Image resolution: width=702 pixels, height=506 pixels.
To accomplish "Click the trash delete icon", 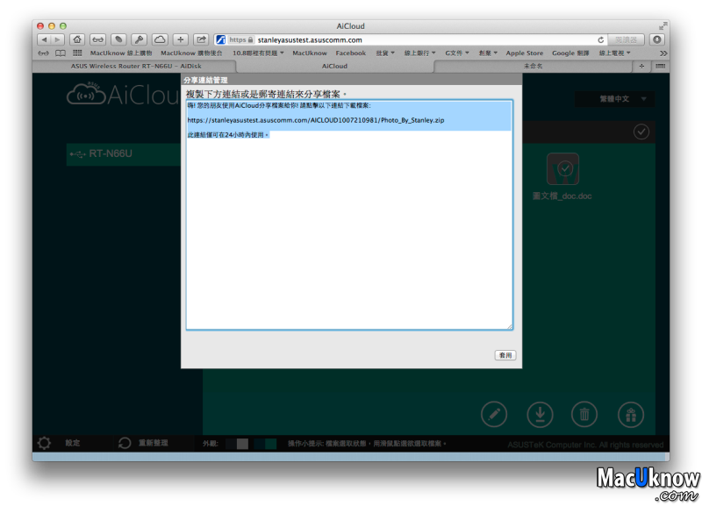I will tap(584, 413).
